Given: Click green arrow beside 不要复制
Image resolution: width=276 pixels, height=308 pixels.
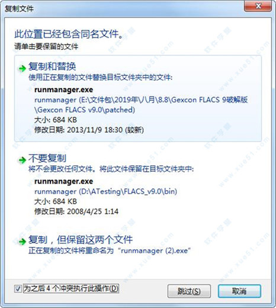Looking at the screenshot, I should point(23,160).
